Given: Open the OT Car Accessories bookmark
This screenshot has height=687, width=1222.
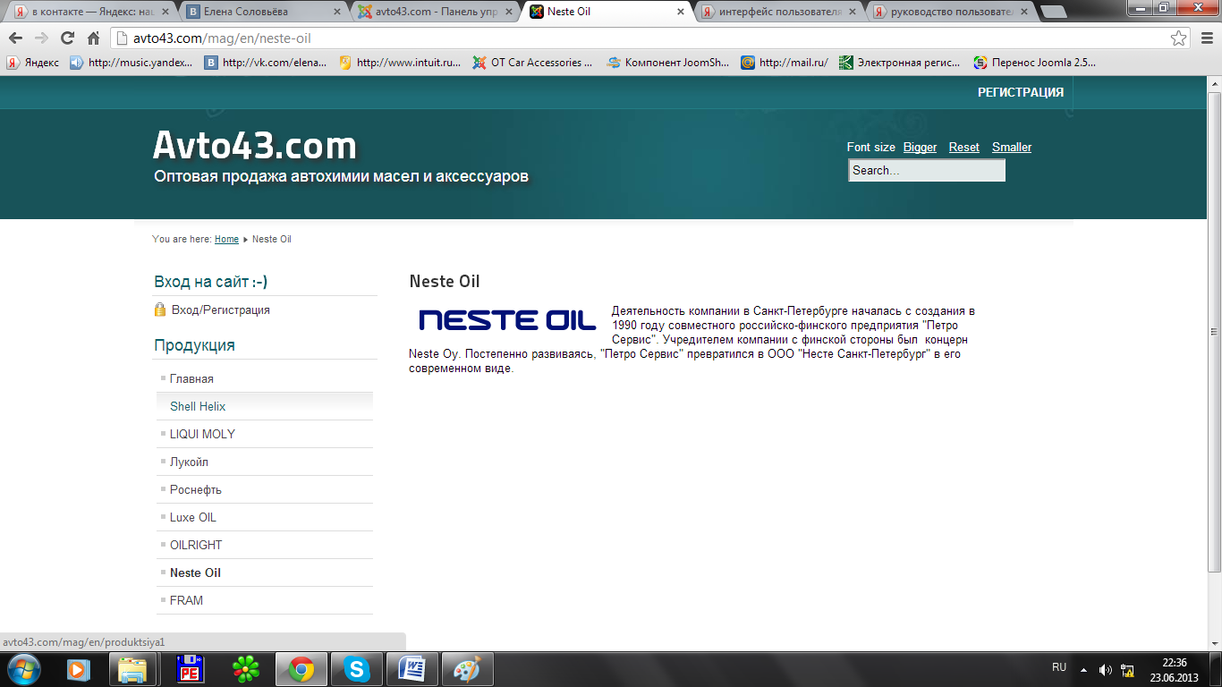Looking at the screenshot, I should tap(533, 63).
